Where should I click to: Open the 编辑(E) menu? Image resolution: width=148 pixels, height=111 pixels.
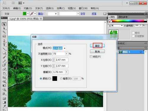pyautogui.click(x=17, y=8)
